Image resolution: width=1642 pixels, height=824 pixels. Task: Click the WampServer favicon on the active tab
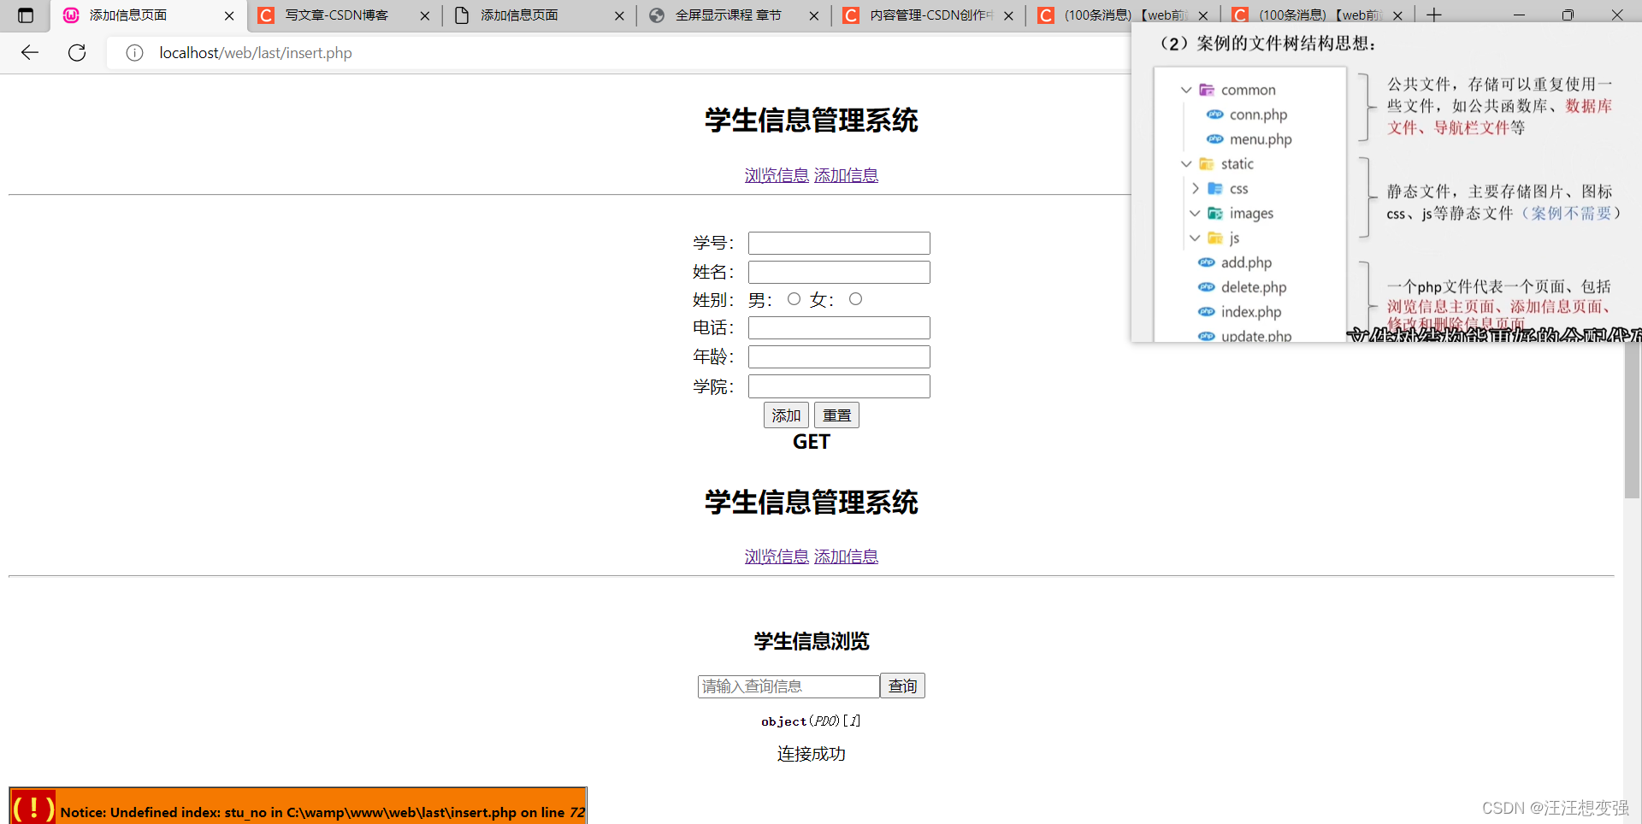70,15
